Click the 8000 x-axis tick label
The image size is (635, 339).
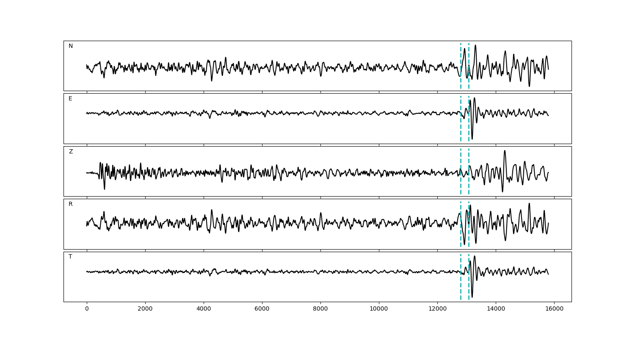click(320, 309)
